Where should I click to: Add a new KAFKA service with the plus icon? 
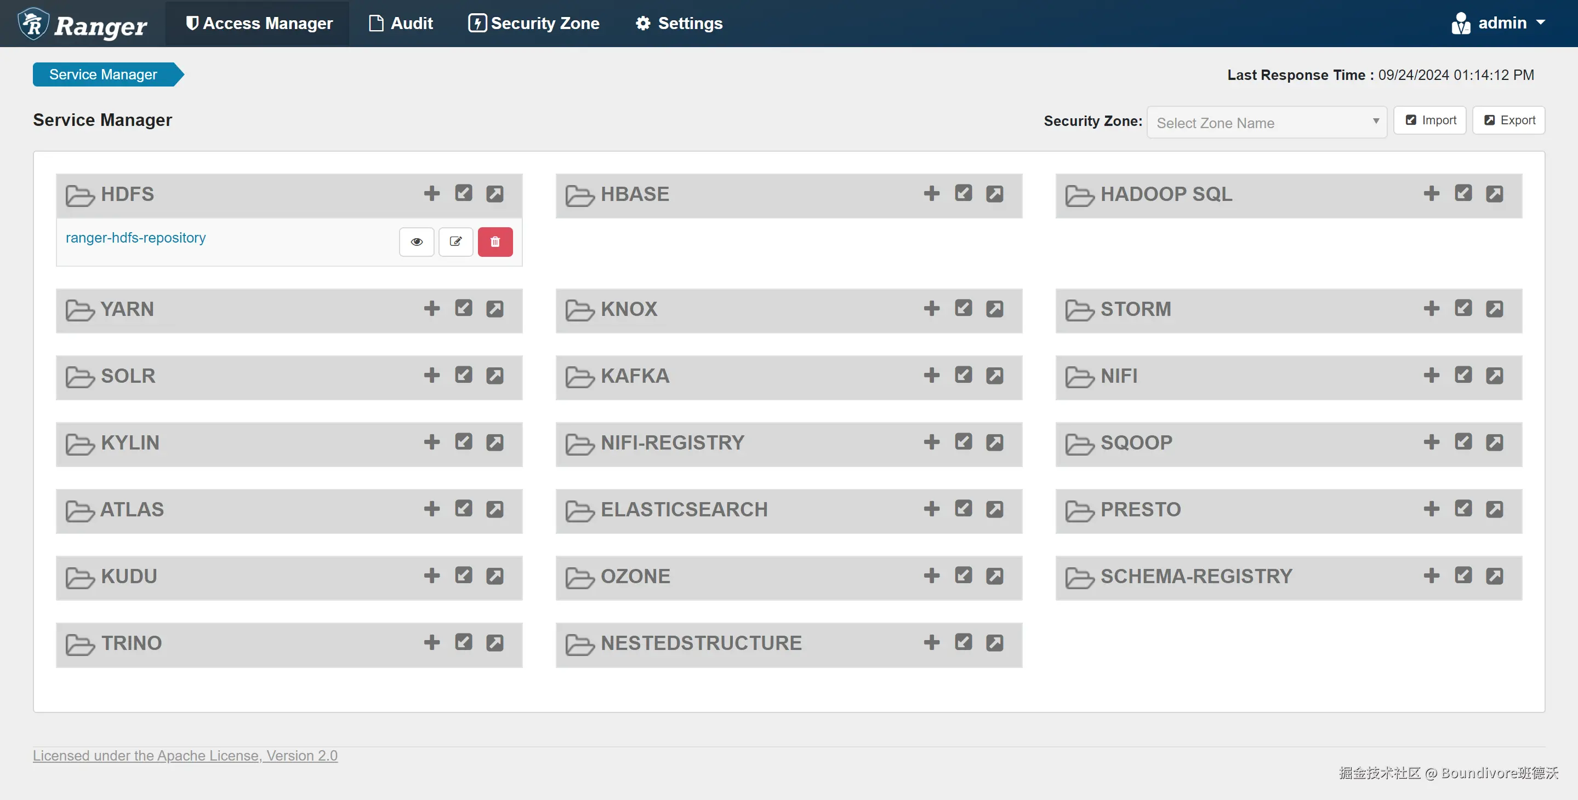(x=931, y=375)
